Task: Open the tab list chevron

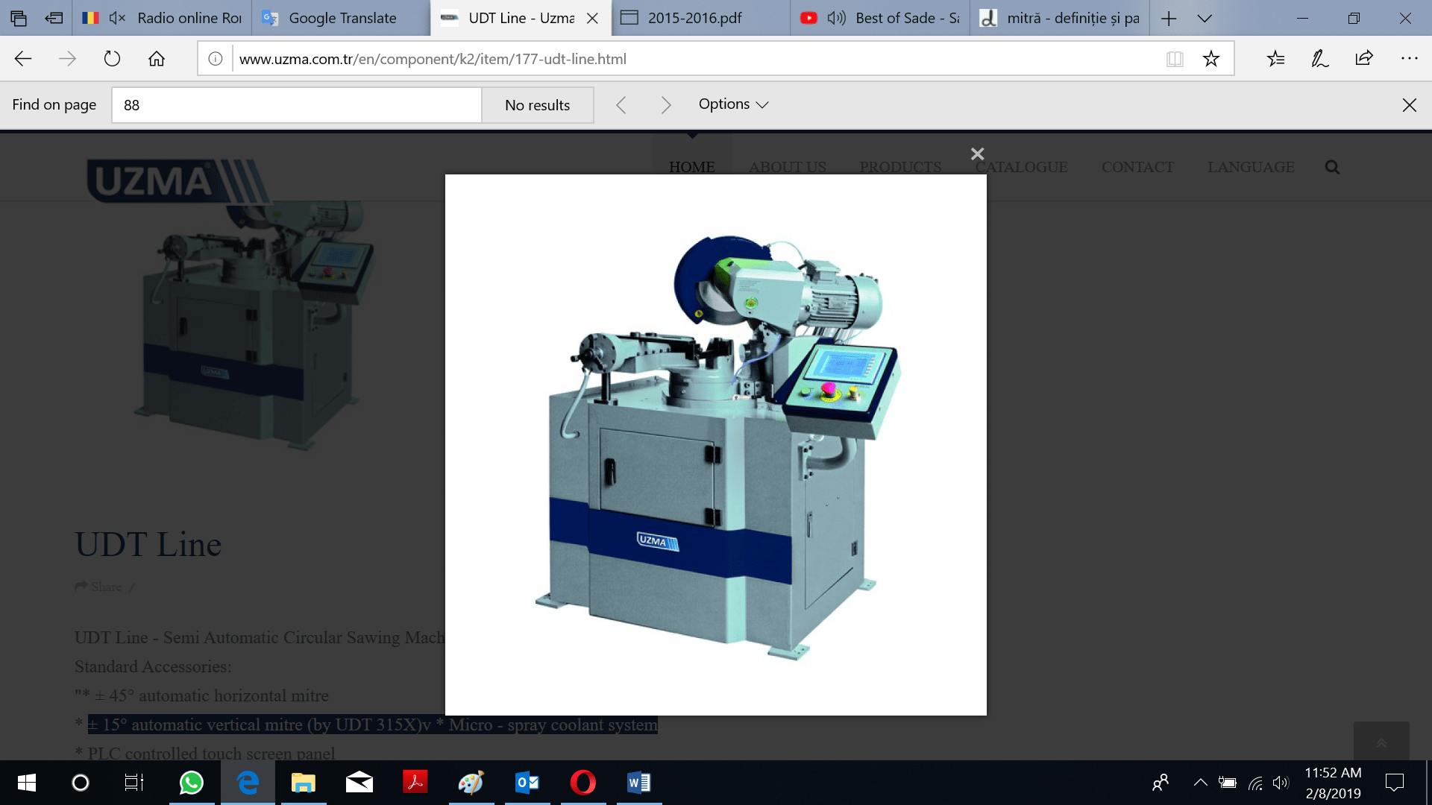Action: point(1205,18)
